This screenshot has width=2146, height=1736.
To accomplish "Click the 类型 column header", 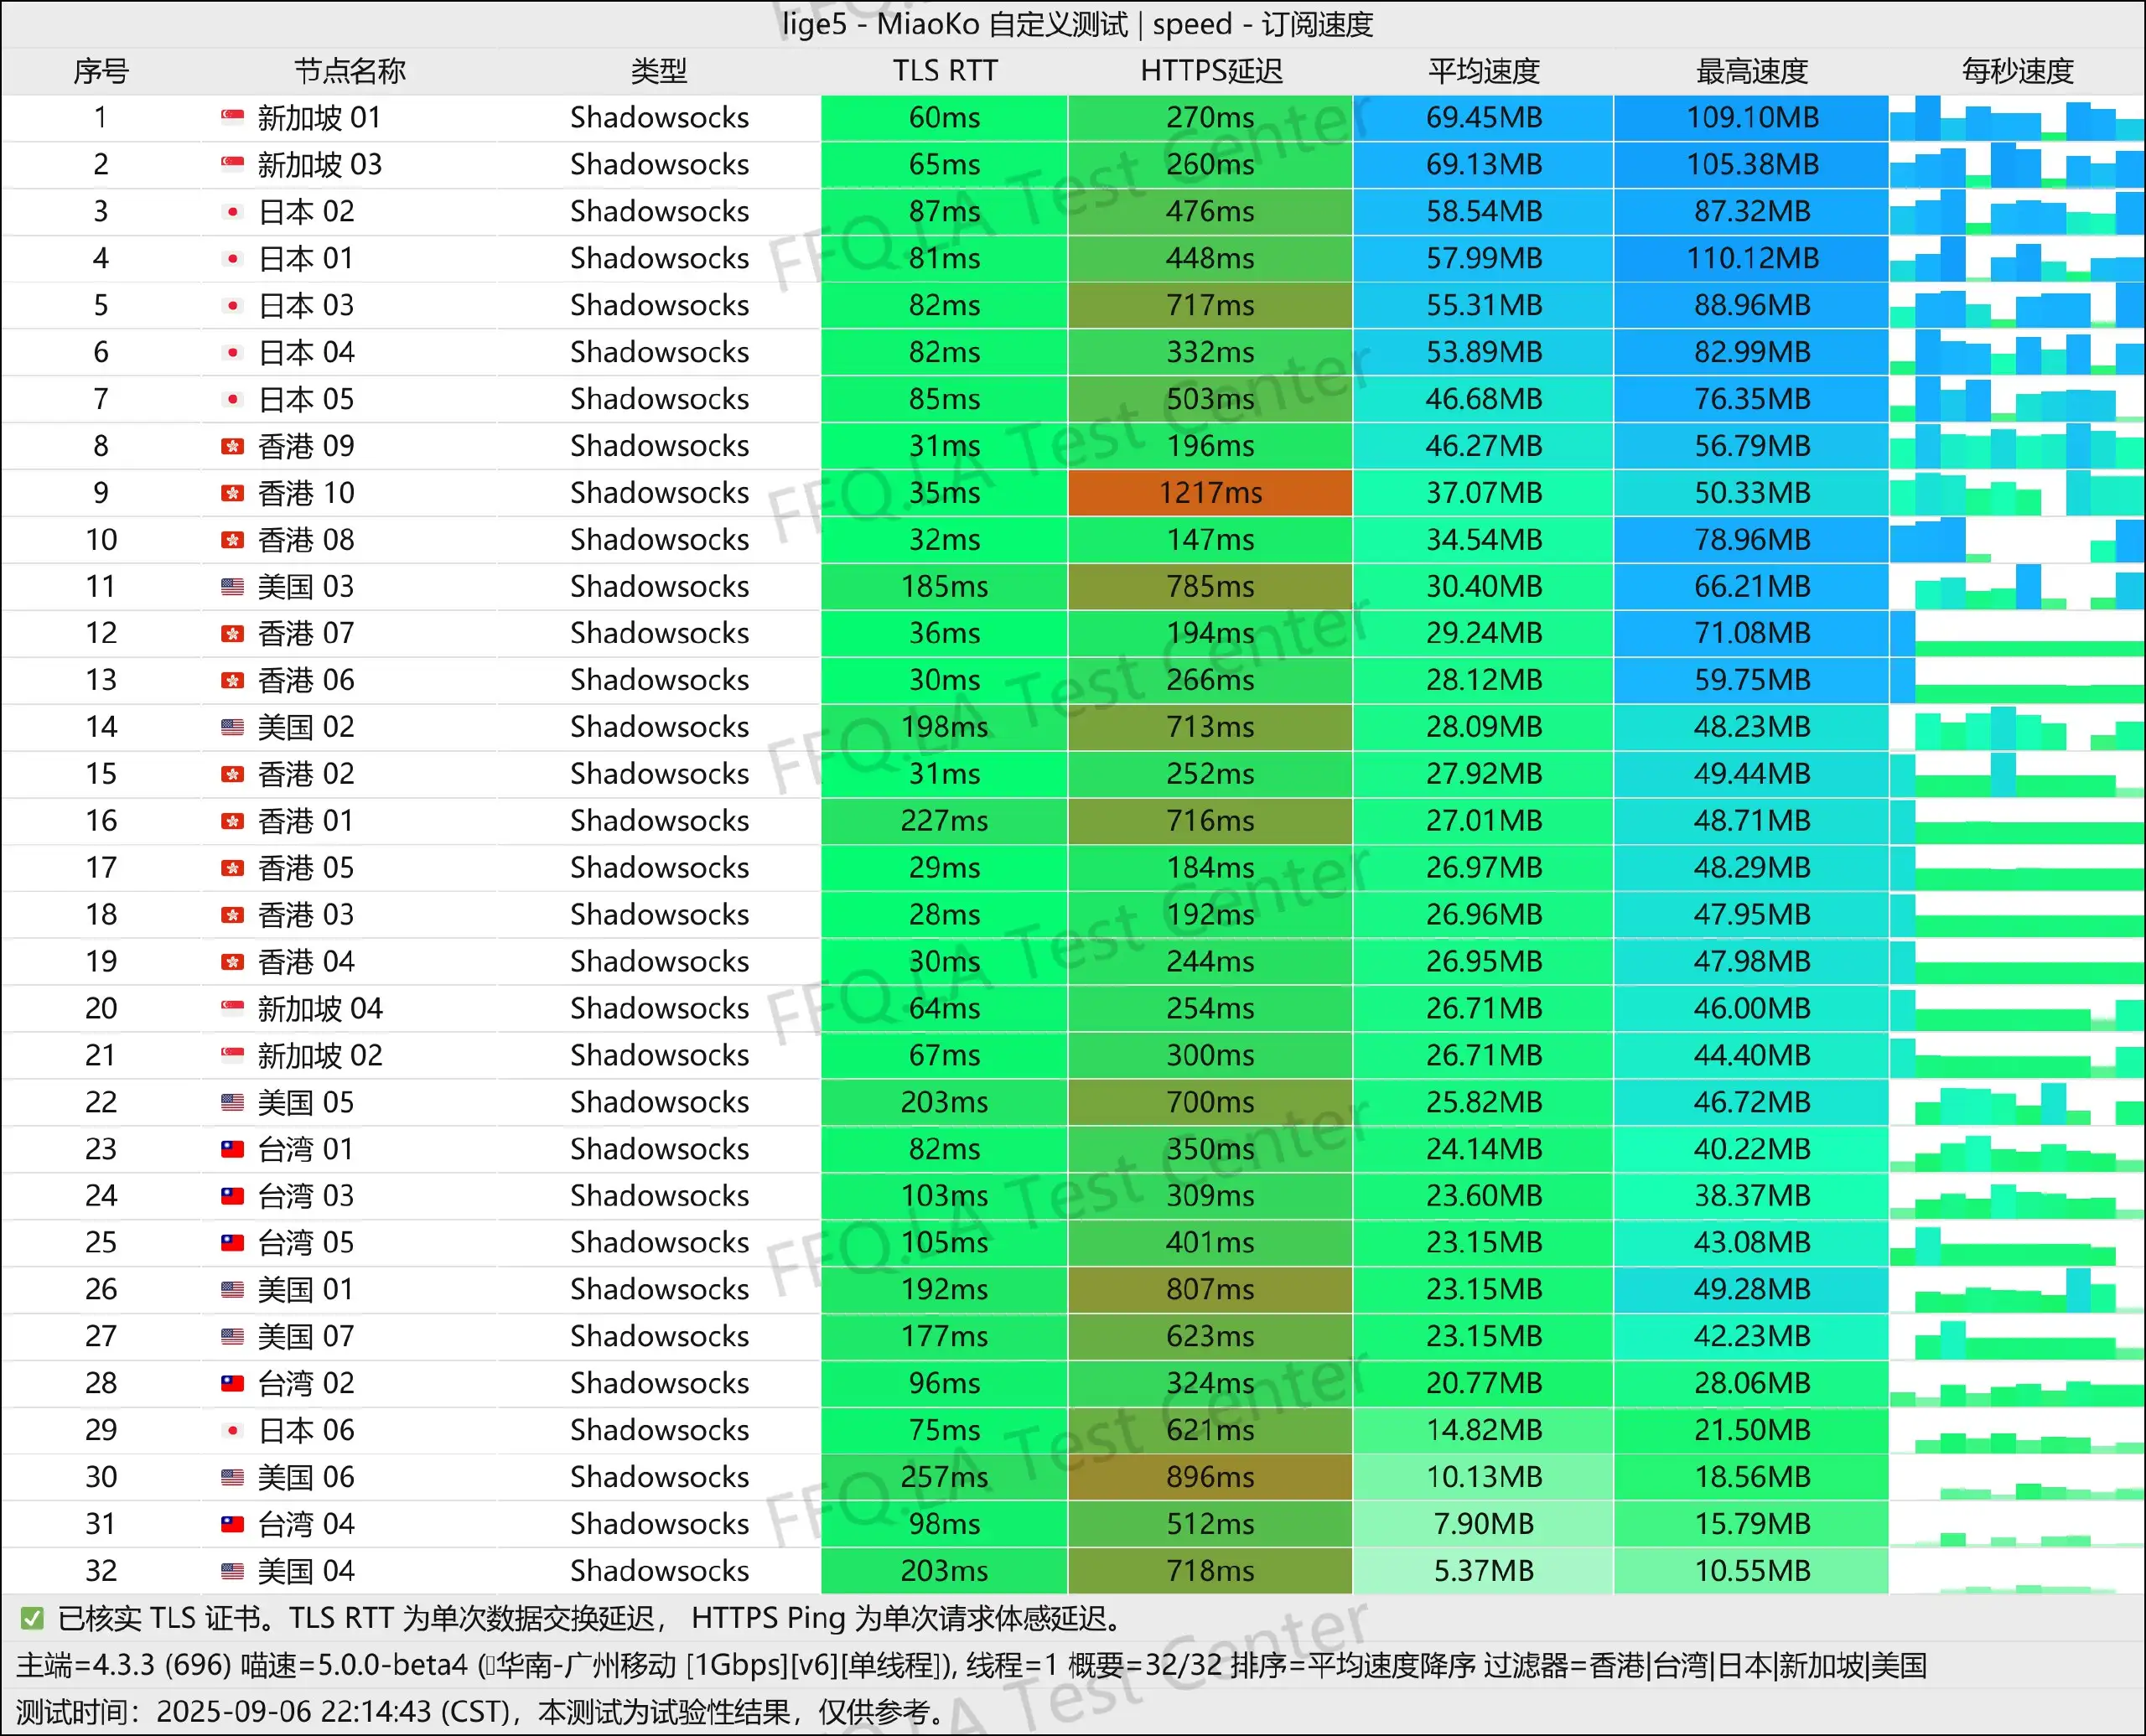I will (x=659, y=71).
